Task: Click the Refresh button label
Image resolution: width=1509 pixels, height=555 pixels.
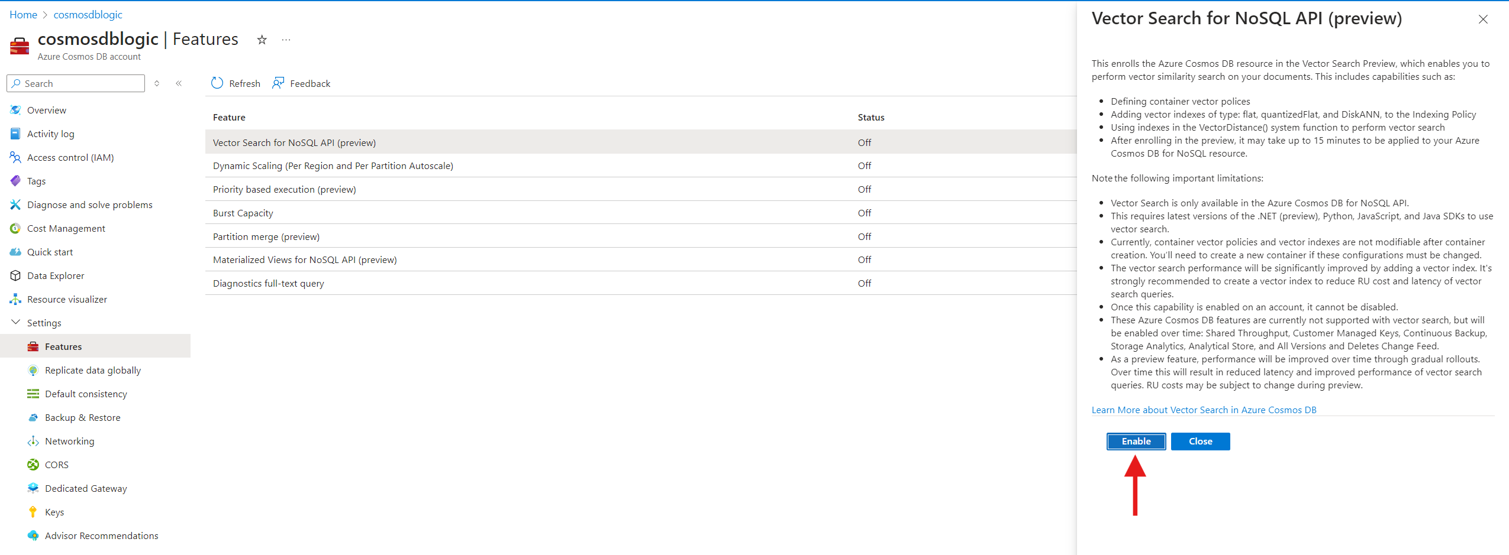Action: click(244, 84)
